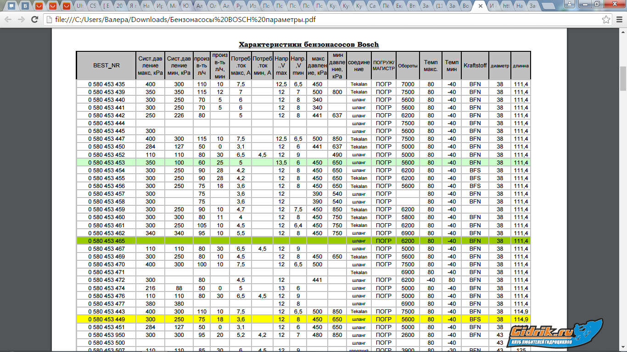The width and height of the screenshot is (627, 352).
Task: Close the active PDF tab
Action: click(x=480, y=6)
